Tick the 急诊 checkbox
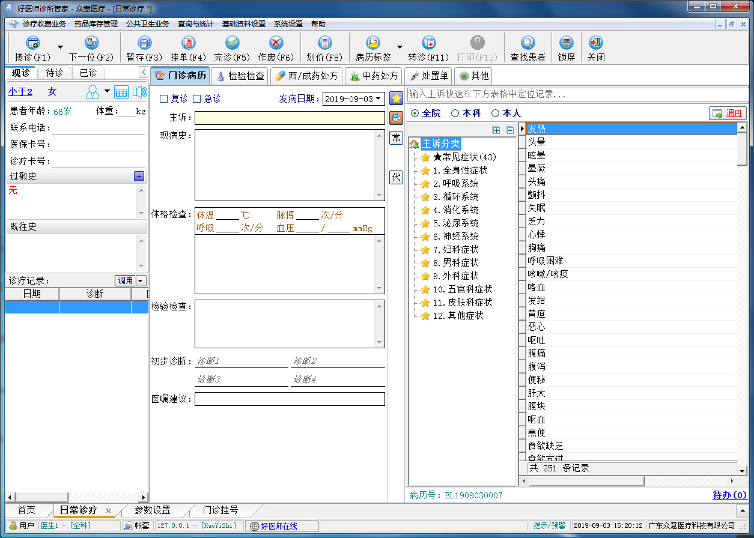This screenshot has width=754, height=538. pos(197,98)
